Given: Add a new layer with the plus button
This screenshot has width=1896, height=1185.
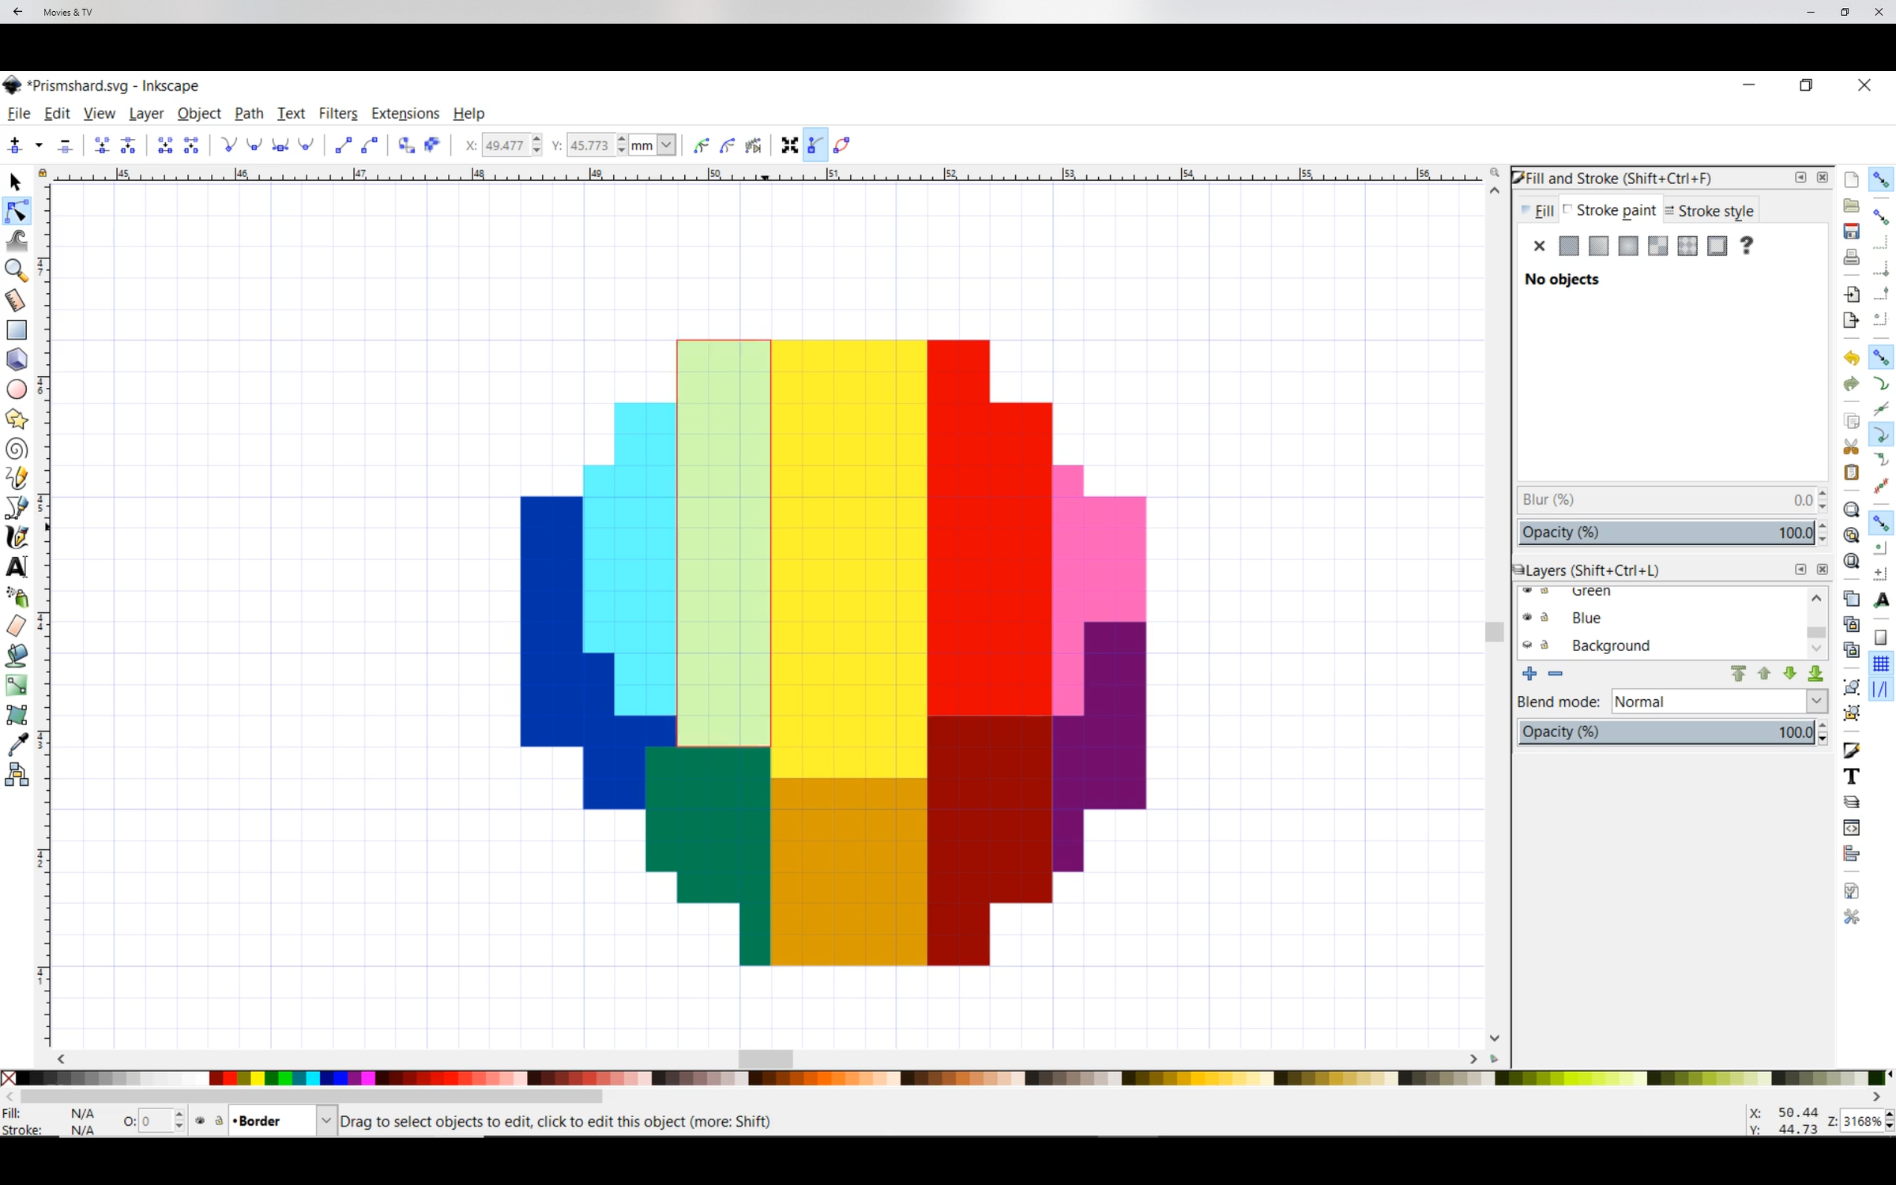Looking at the screenshot, I should pyautogui.click(x=1529, y=673).
